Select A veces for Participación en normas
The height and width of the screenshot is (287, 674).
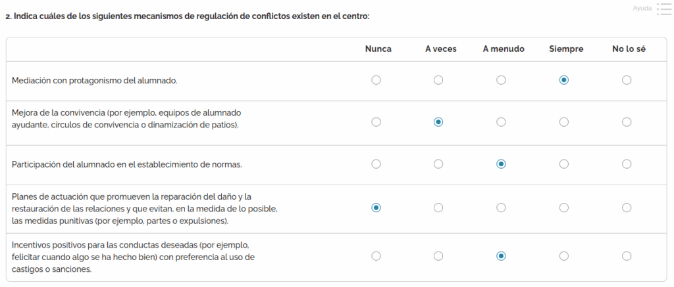click(x=438, y=164)
